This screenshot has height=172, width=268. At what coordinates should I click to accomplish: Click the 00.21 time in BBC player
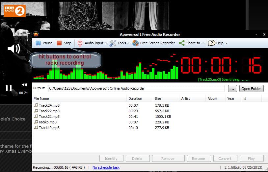[23, 93]
